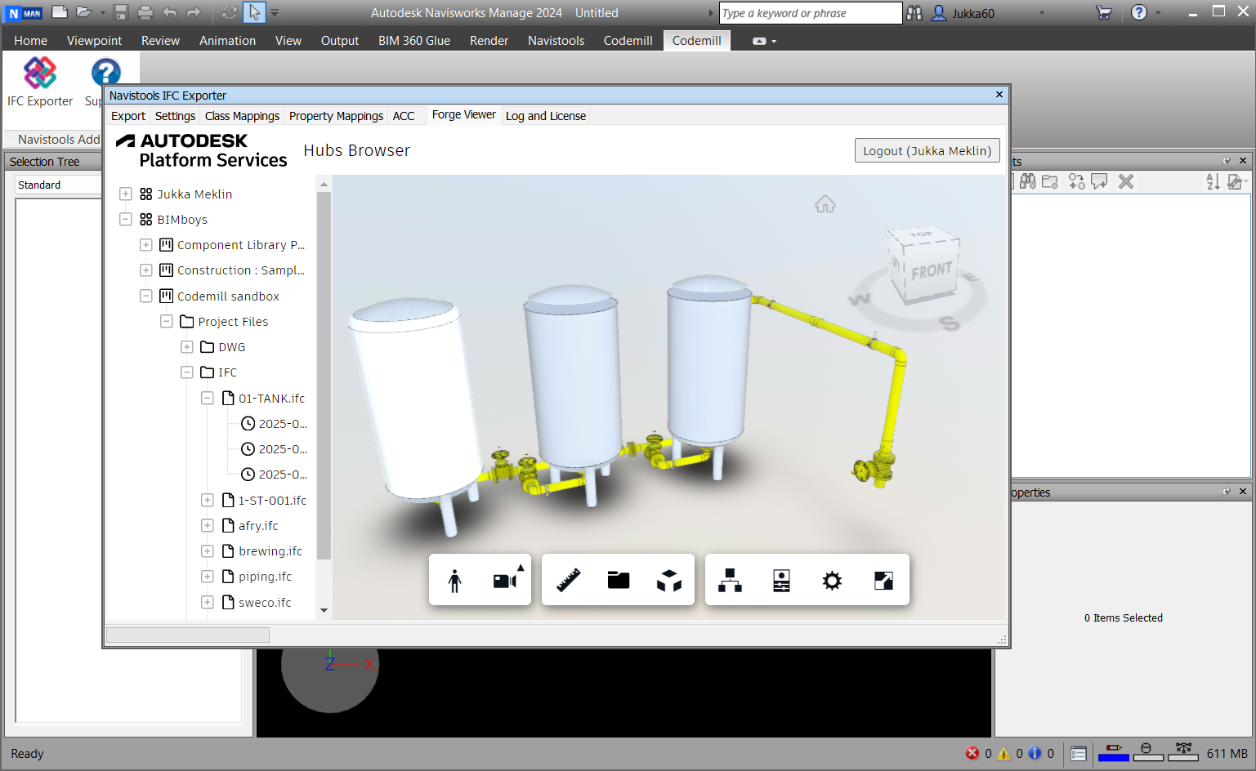
Task: Collapse the IFC folder node
Action: tap(187, 372)
